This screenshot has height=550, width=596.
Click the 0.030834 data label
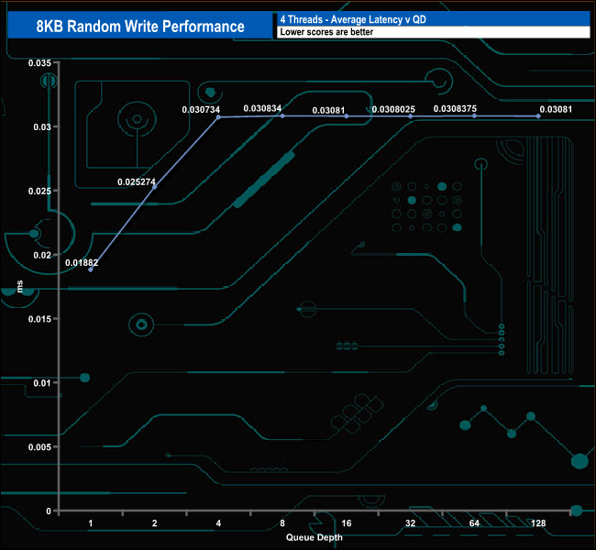(262, 108)
